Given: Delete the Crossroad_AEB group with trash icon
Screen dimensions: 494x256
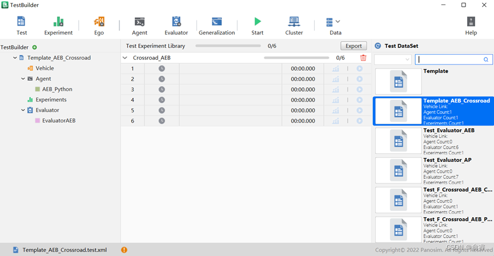Looking at the screenshot, I should tap(363, 58).
